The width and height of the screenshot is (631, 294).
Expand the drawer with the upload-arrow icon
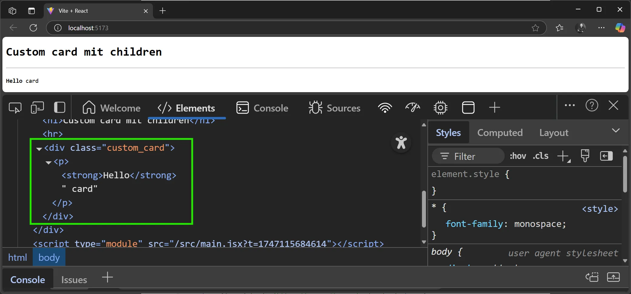613,277
